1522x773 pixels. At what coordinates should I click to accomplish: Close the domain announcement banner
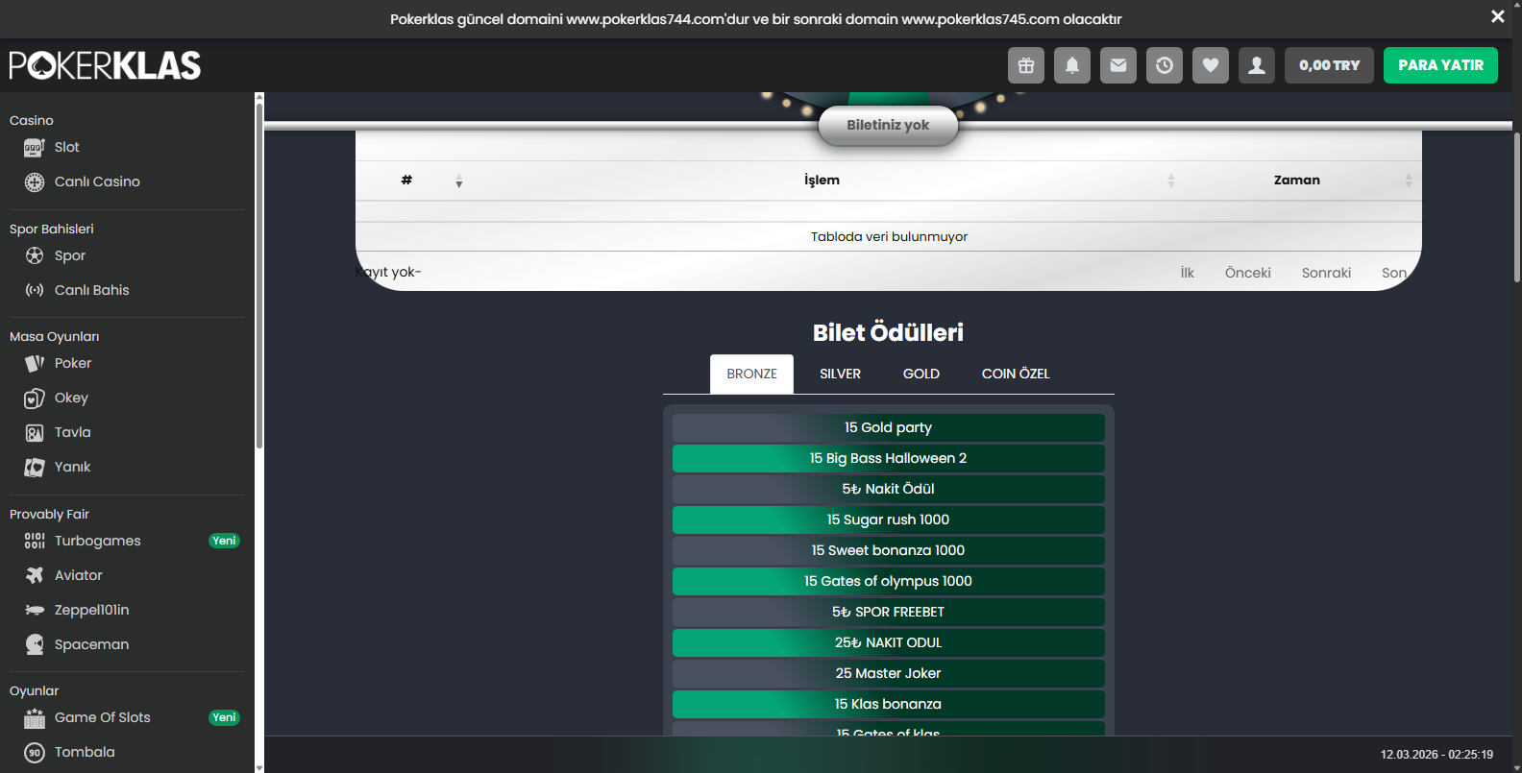click(x=1497, y=16)
